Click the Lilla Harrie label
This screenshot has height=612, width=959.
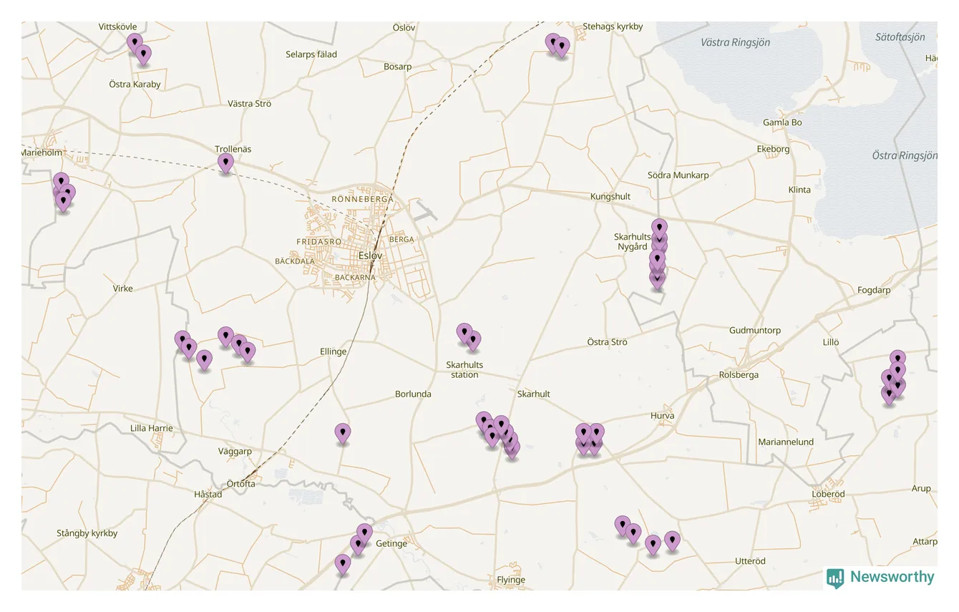pyautogui.click(x=152, y=428)
